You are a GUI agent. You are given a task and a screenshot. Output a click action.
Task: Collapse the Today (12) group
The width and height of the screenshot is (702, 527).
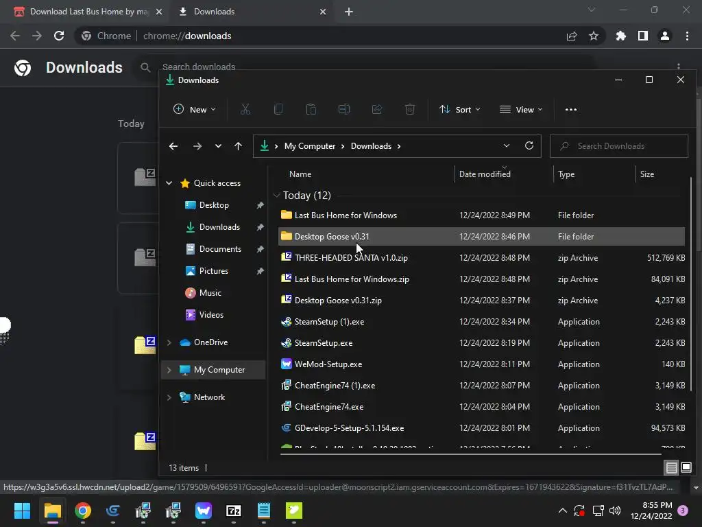click(277, 196)
